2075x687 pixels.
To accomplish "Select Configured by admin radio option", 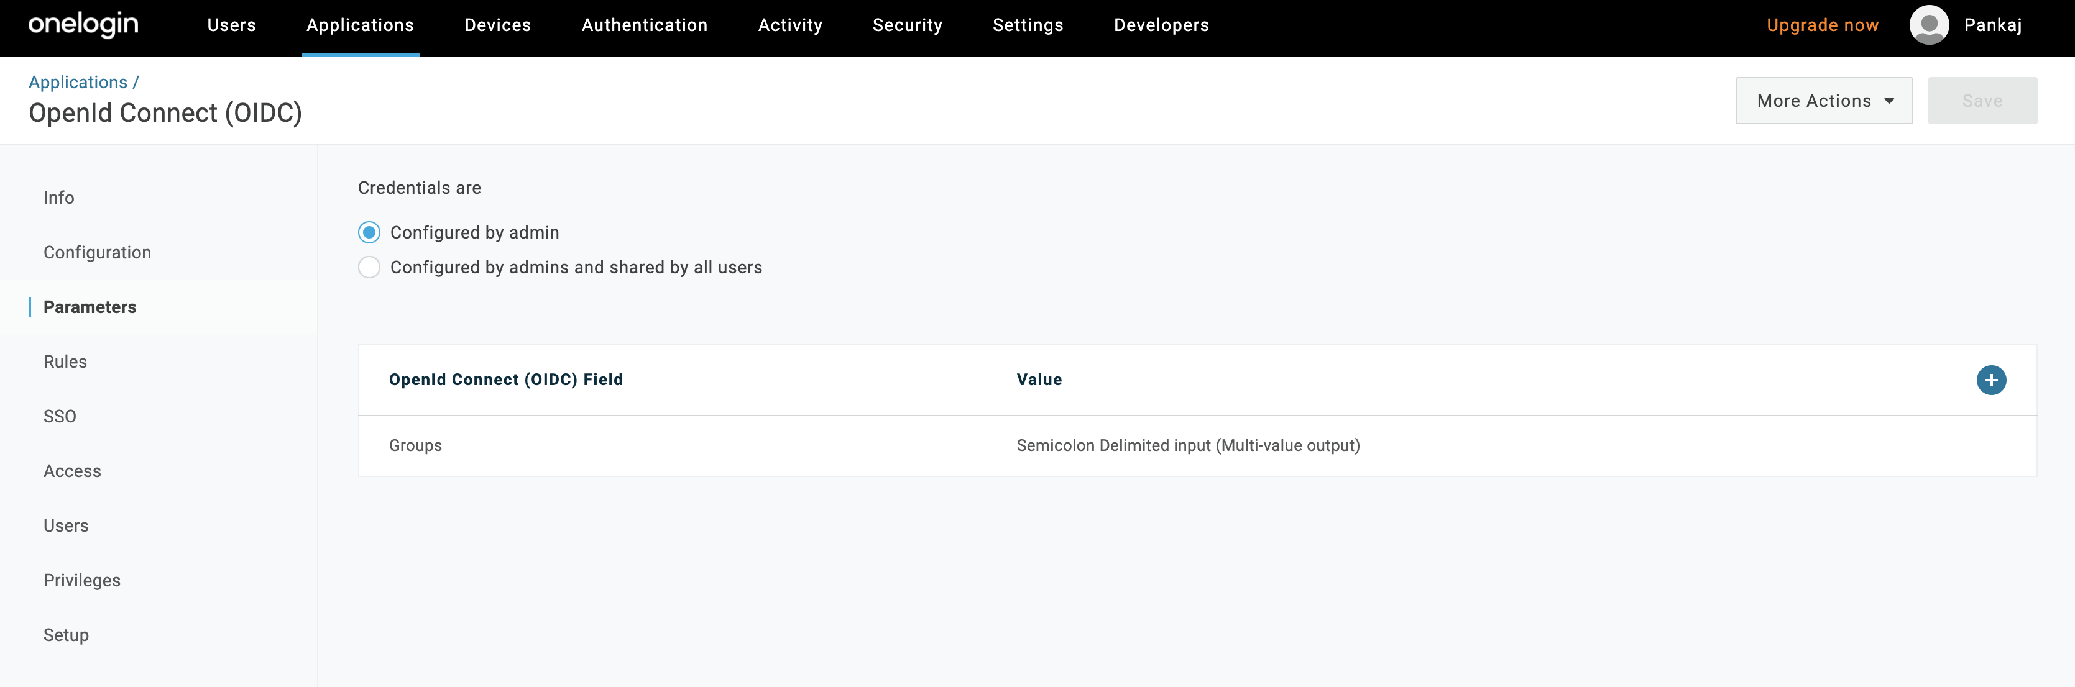I will point(369,232).
